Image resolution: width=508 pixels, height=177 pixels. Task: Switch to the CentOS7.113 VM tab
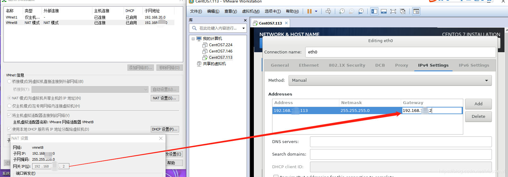(x=270, y=23)
